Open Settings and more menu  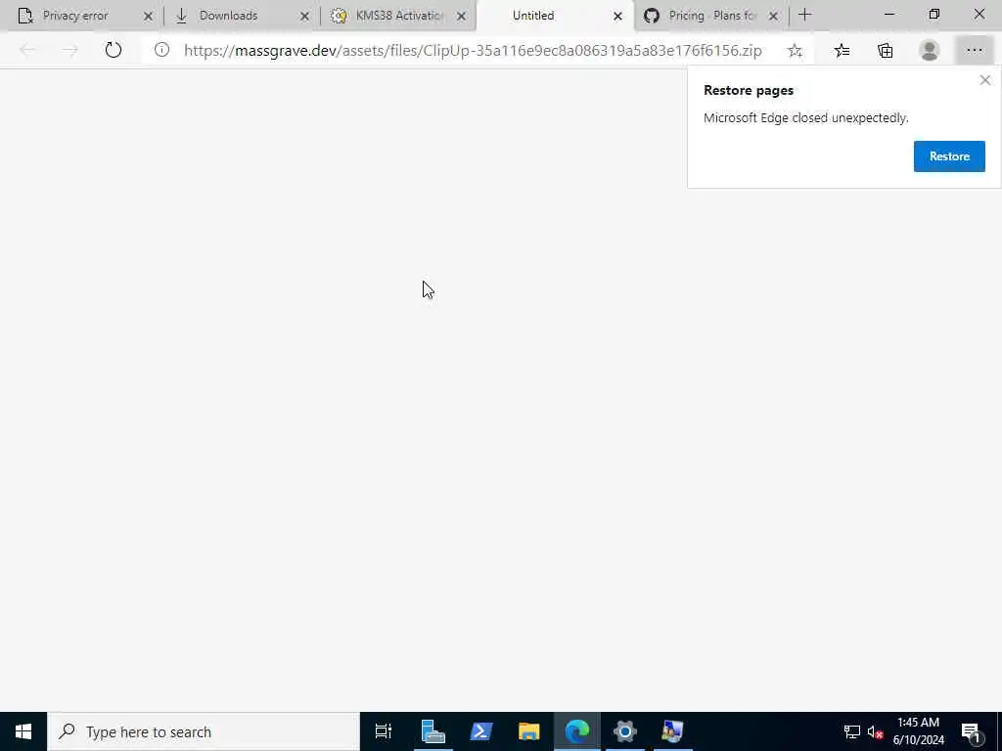click(974, 51)
